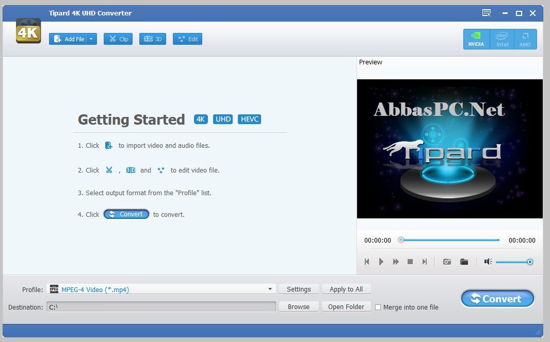Click the window resize grip
Screen dimensions: 550x342
click(539, 332)
